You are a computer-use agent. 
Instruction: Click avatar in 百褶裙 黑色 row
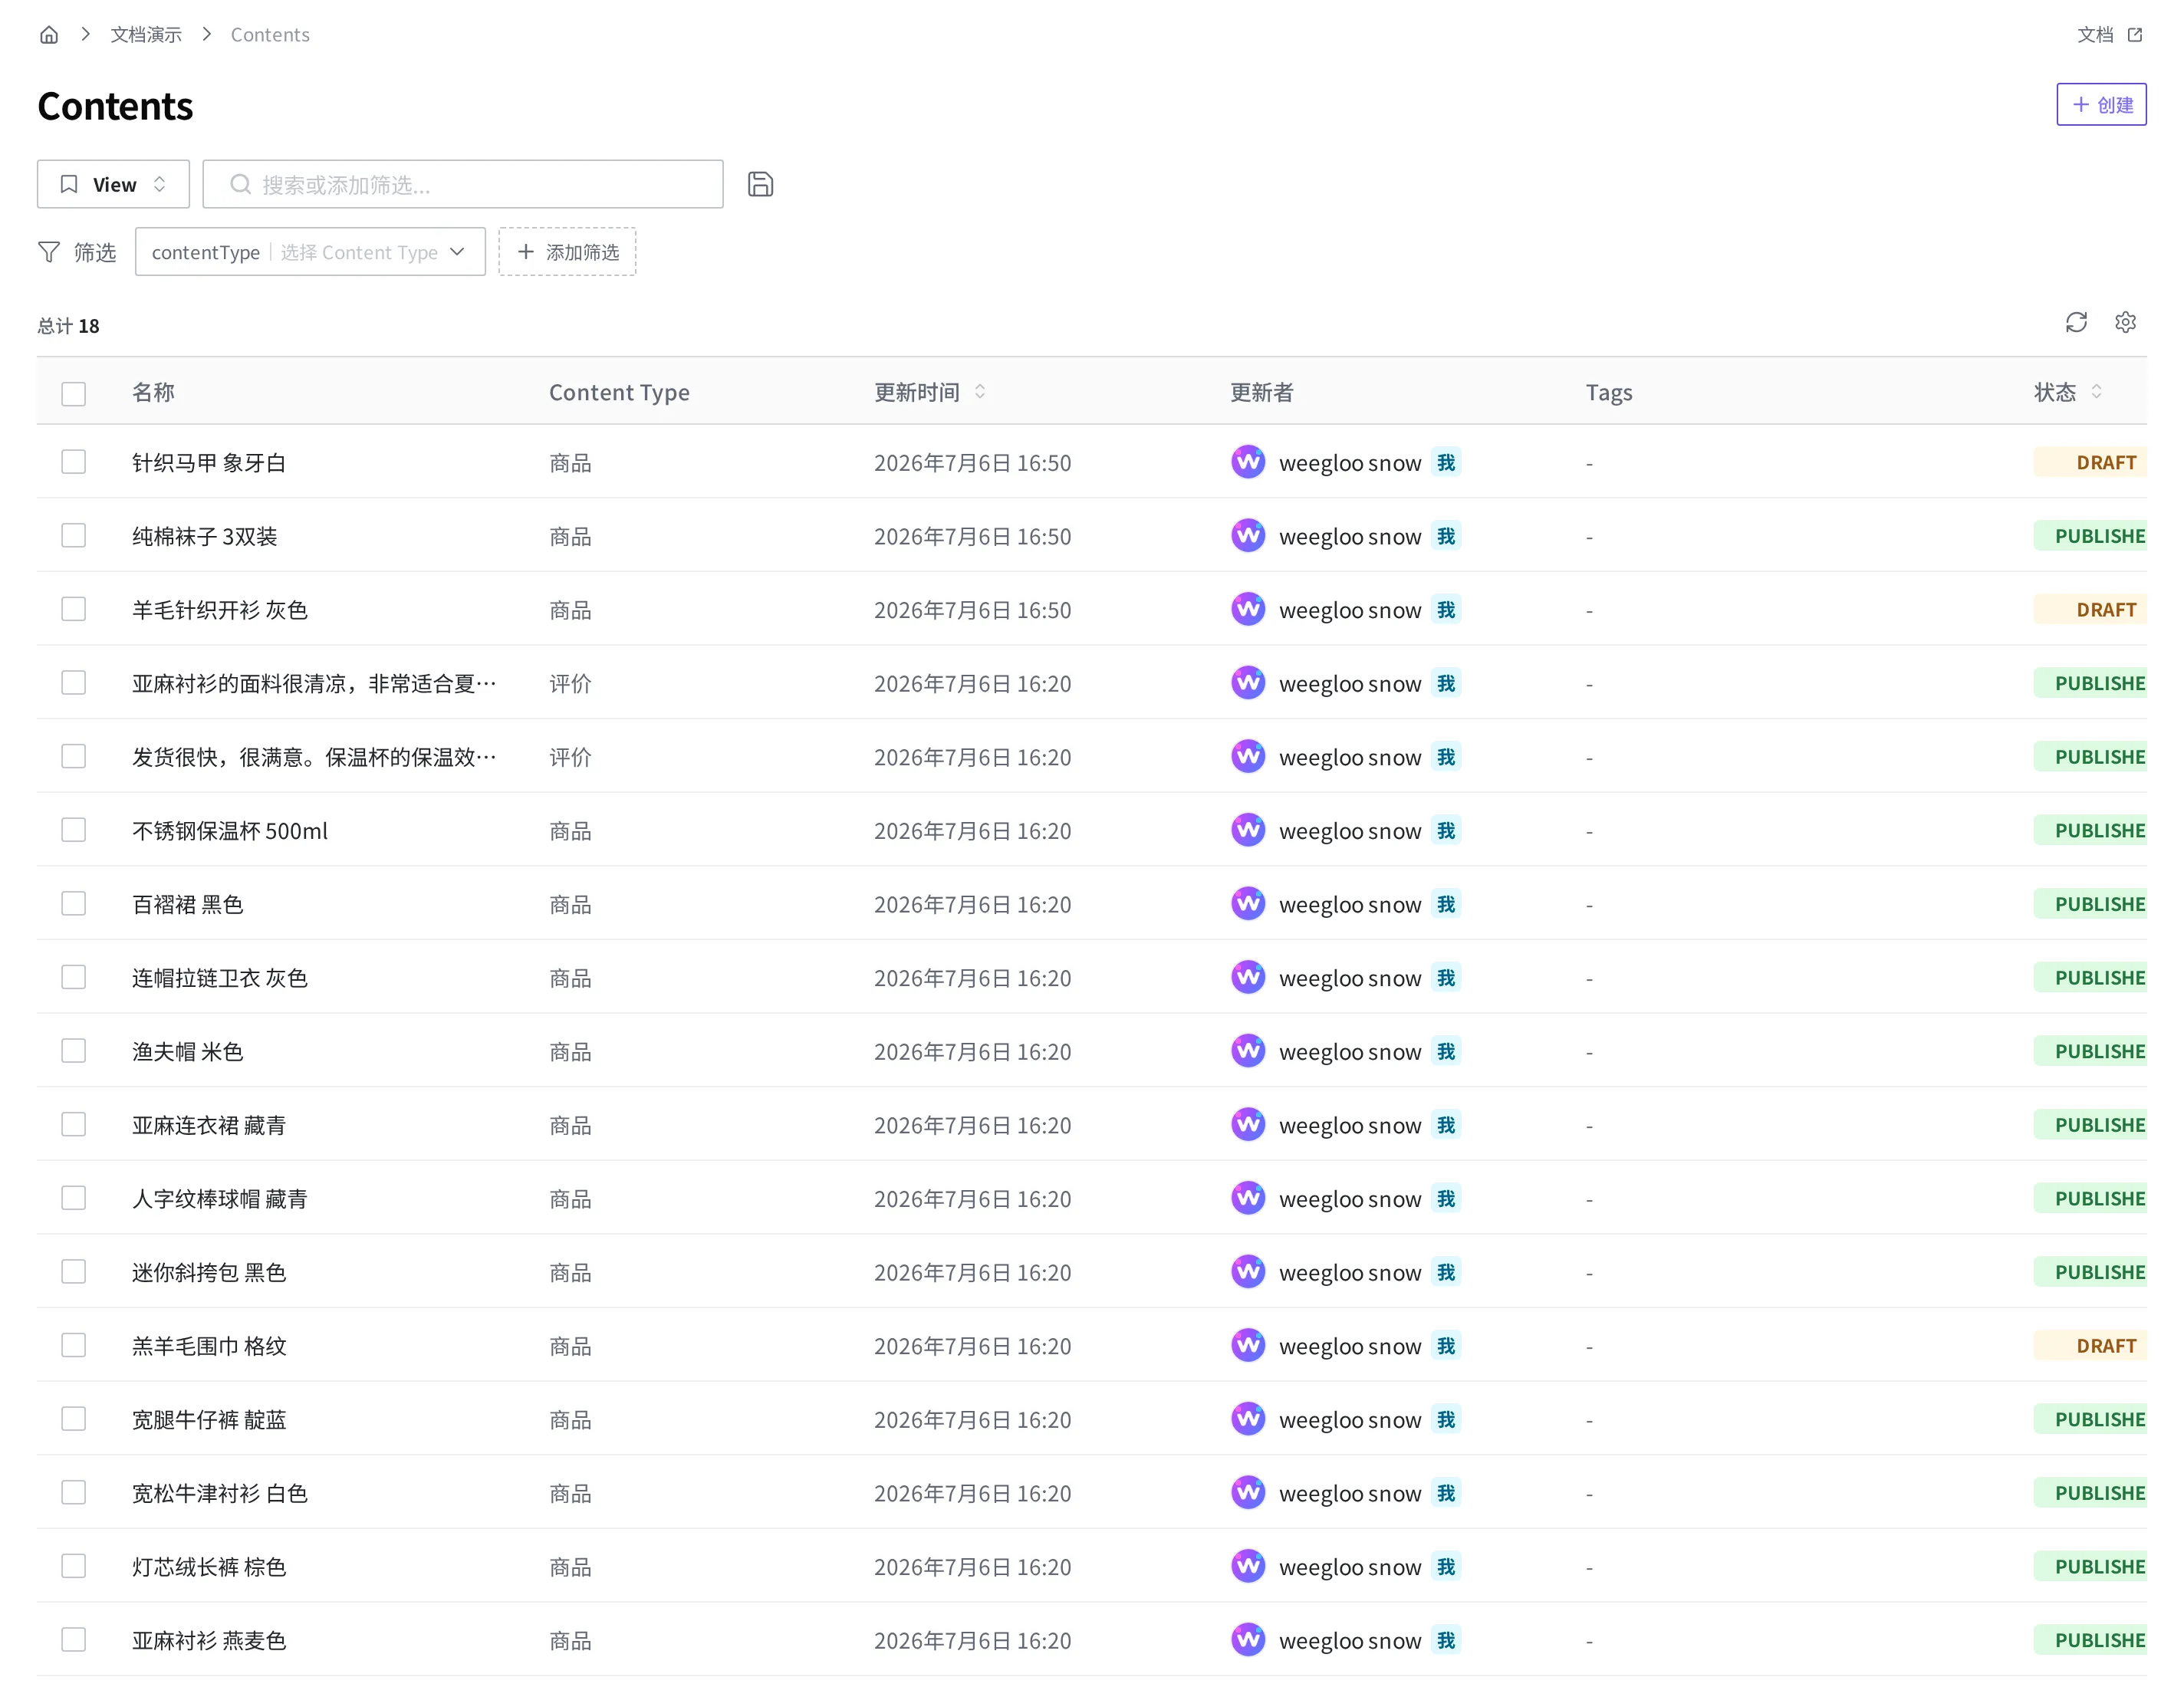click(x=1248, y=904)
